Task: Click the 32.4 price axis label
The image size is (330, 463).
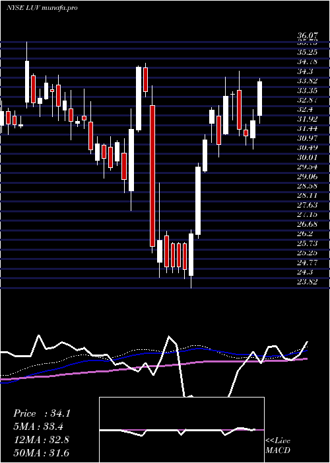Action: [305, 109]
